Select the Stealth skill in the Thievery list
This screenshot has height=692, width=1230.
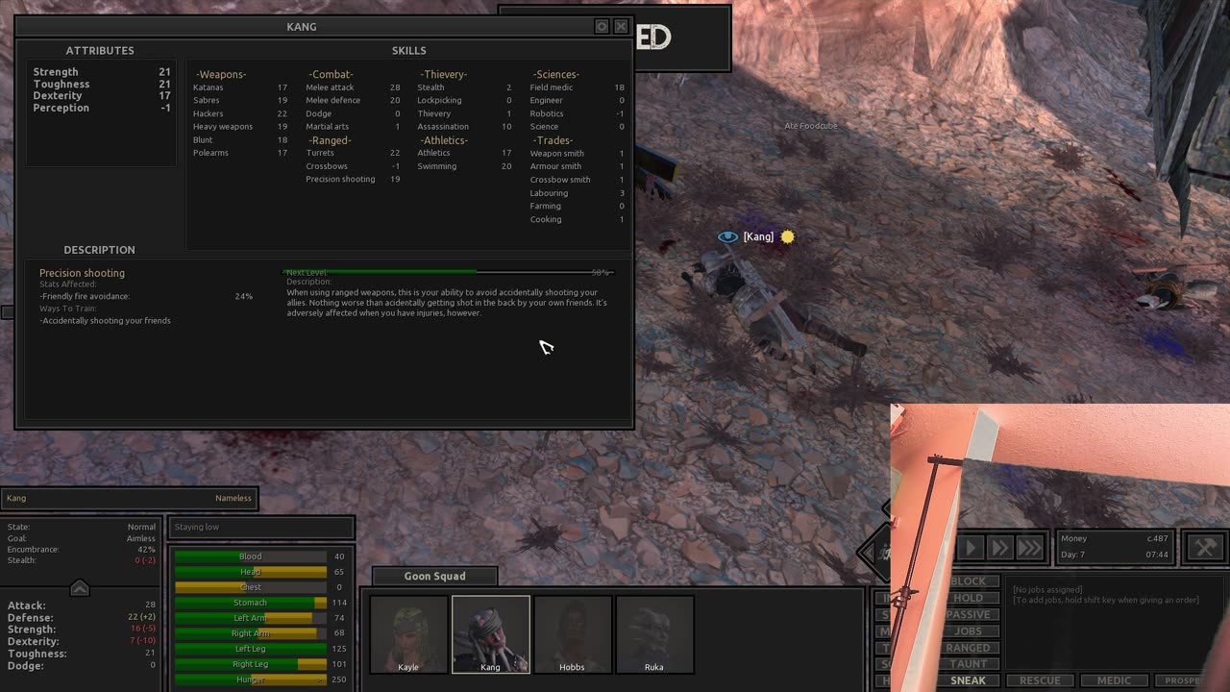[x=464, y=87]
